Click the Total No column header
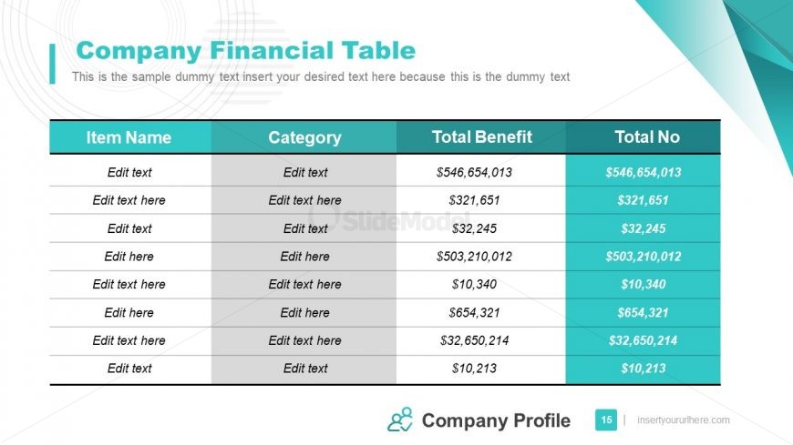This screenshot has height=445, width=793. pos(647,137)
